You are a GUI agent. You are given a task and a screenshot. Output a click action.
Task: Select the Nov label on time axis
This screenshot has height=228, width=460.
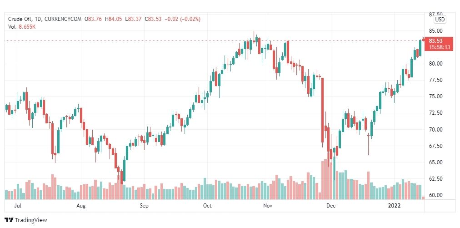(x=268, y=206)
